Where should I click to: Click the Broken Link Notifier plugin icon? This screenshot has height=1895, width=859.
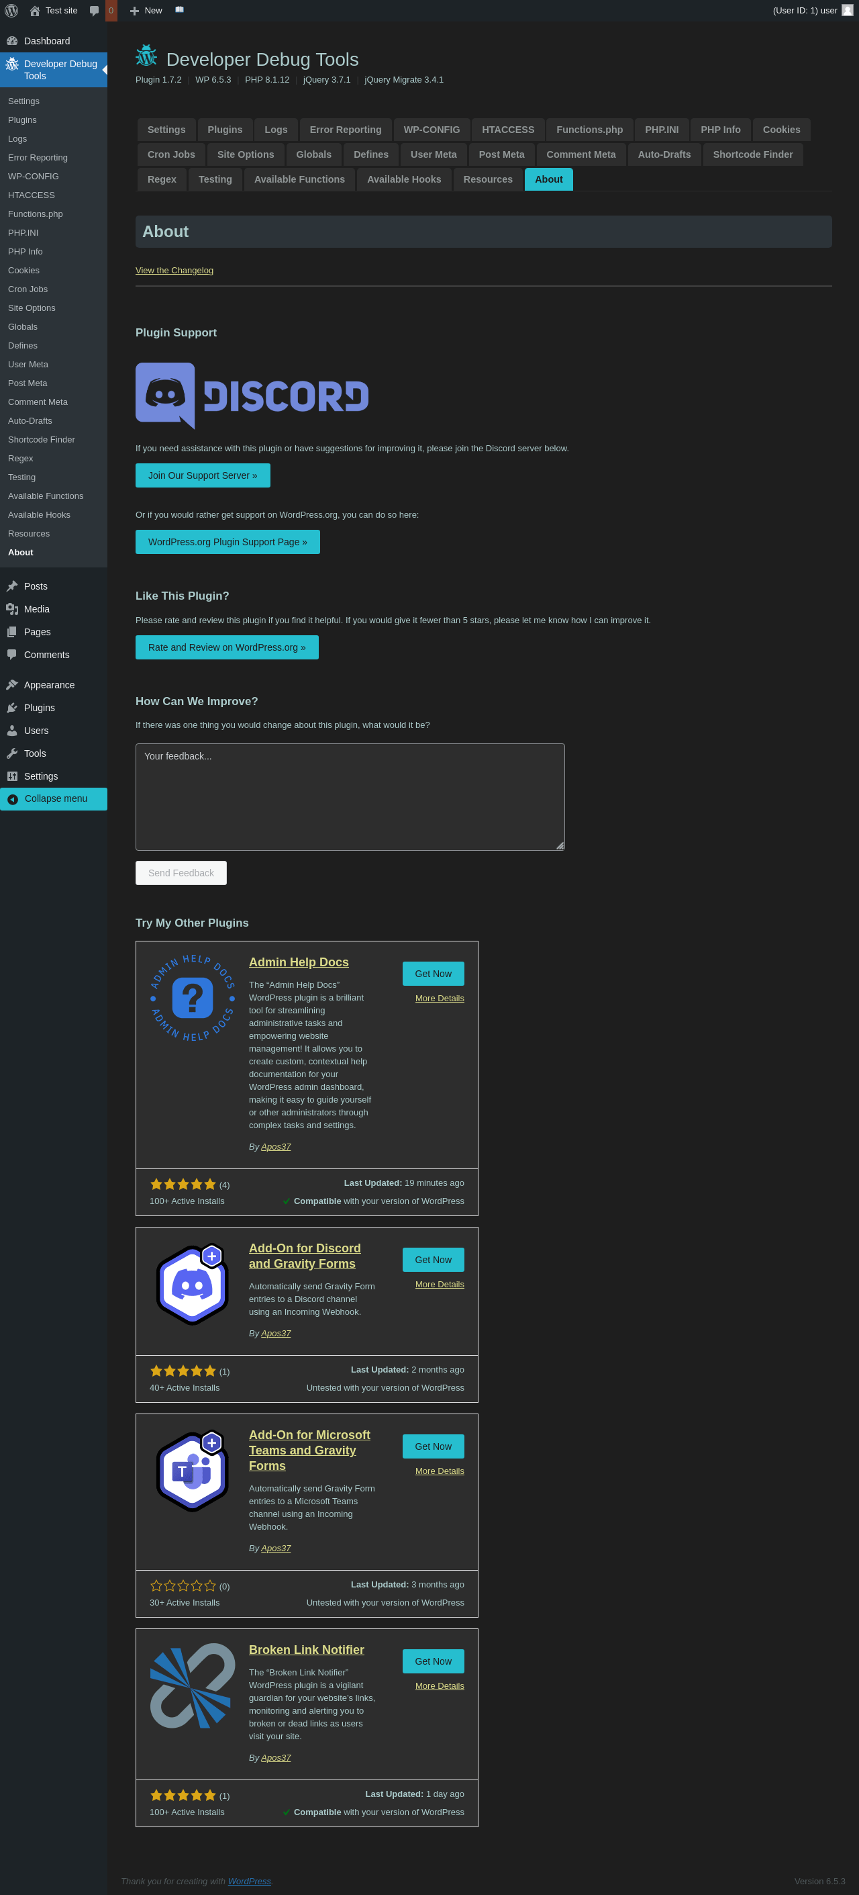pos(192,1686)
